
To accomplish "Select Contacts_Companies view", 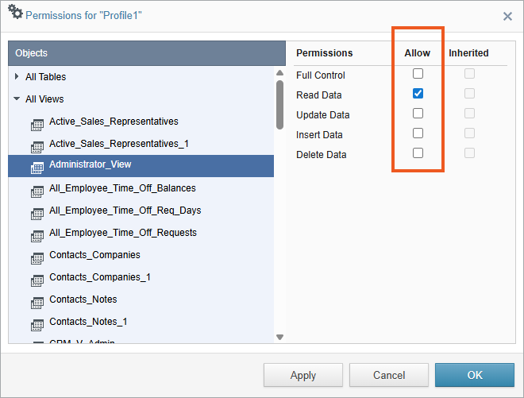I will (94, 255).
